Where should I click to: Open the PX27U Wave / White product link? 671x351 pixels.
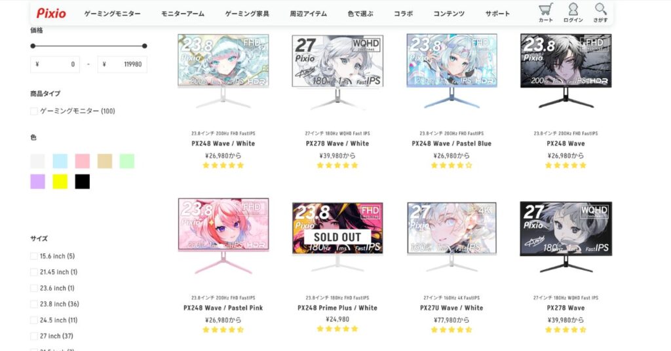[451, 308]
